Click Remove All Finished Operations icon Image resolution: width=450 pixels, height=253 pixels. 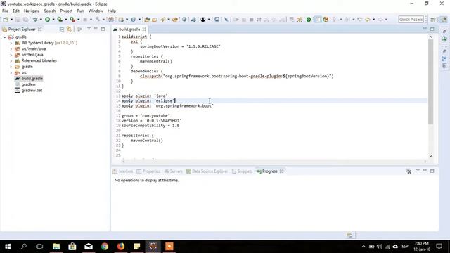coord(409,171)
